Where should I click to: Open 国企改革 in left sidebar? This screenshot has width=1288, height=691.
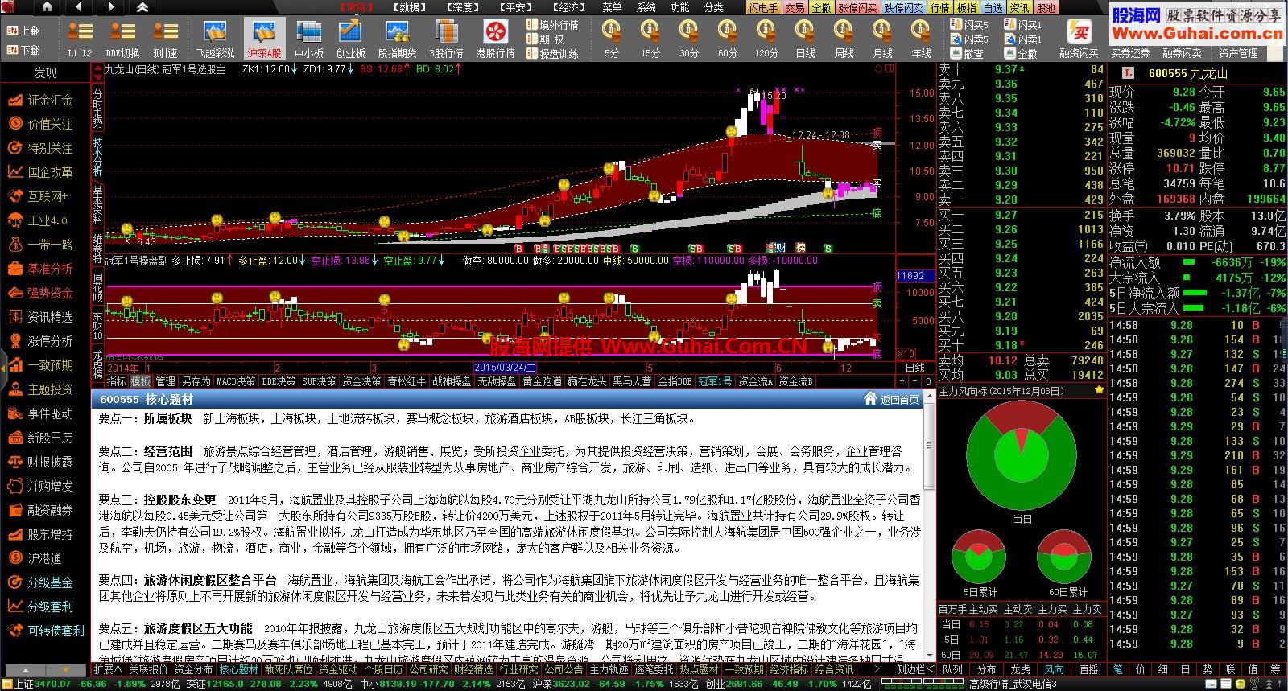coord(42,172)
